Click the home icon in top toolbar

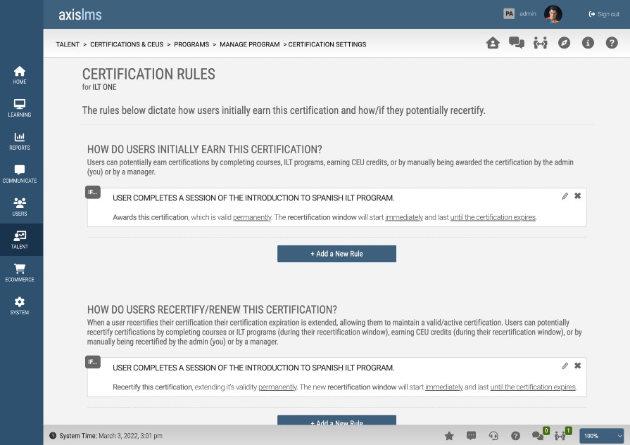tap(493, 43)
